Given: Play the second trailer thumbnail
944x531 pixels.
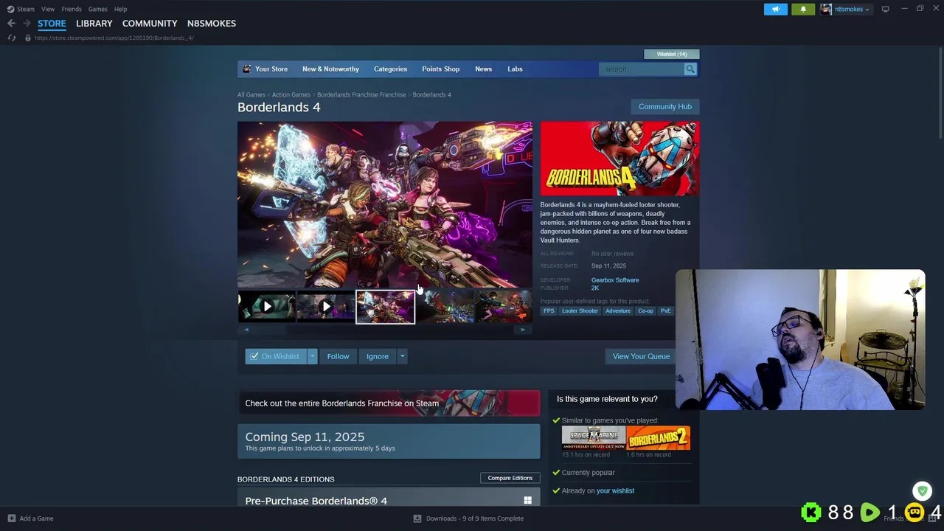Looking at the screenshot, I should [x=325, y=307].
